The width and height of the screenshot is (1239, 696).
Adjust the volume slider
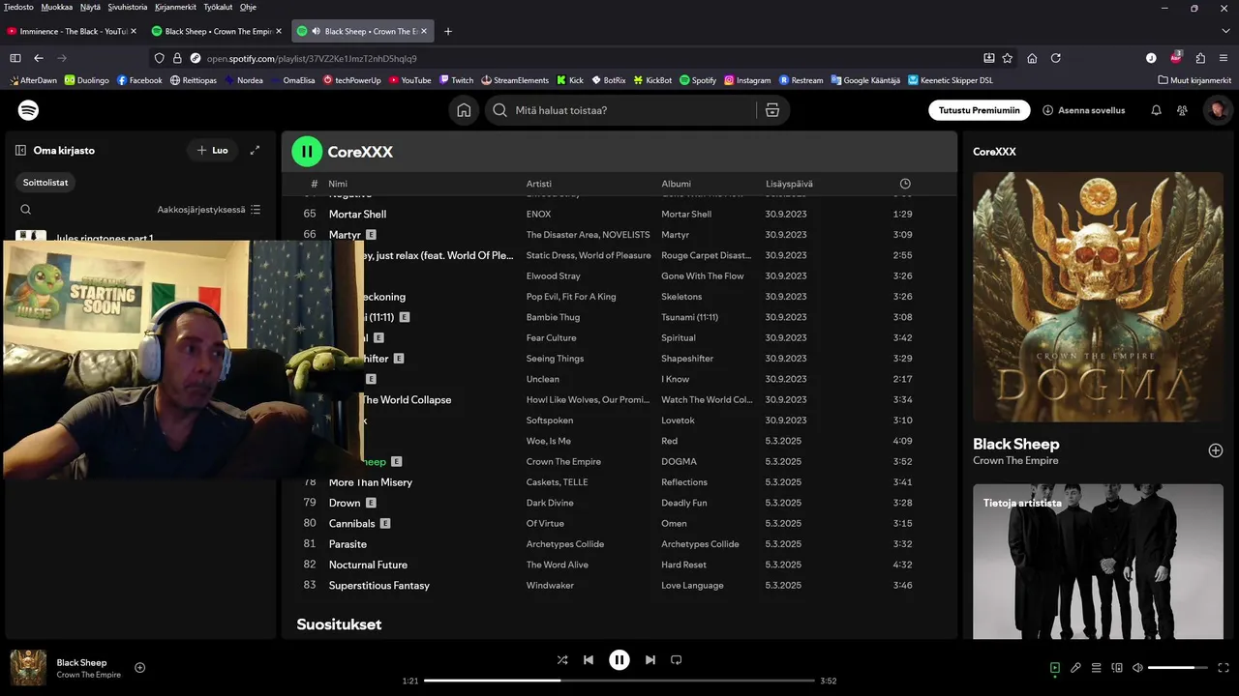(1178, 667)
